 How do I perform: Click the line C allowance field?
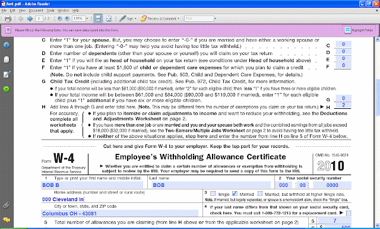(x=343, y=44)
